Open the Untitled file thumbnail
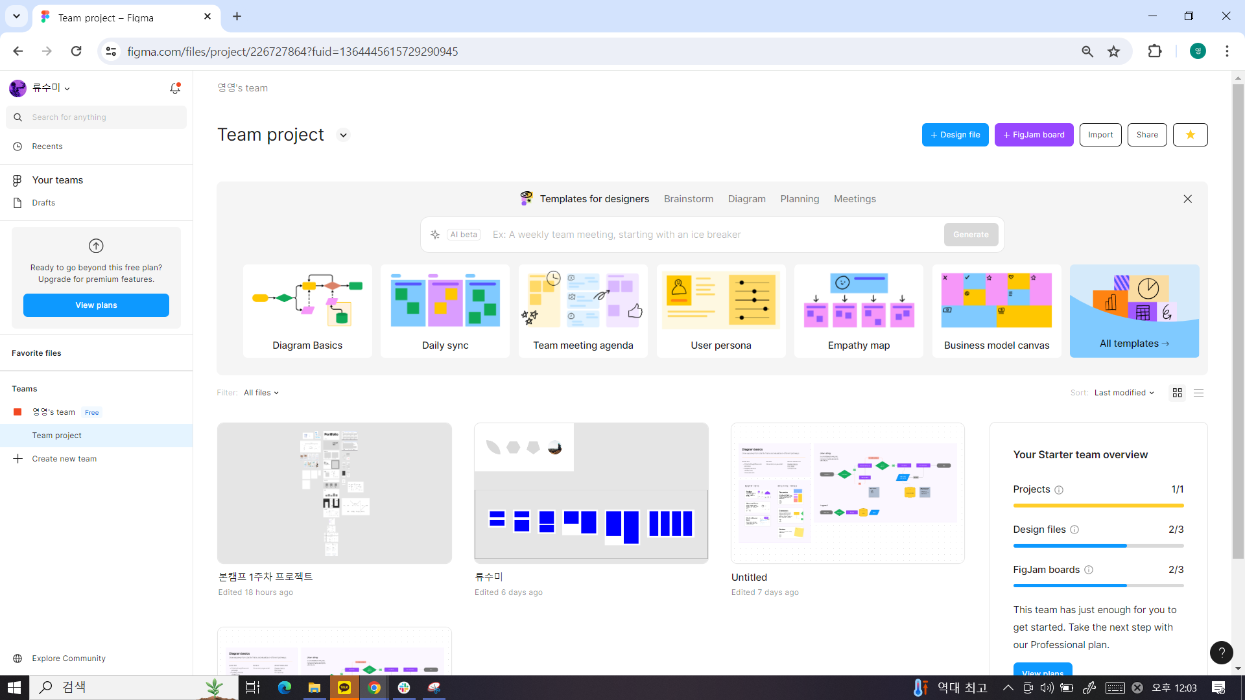1245x700 pixels. click(847, 493)
